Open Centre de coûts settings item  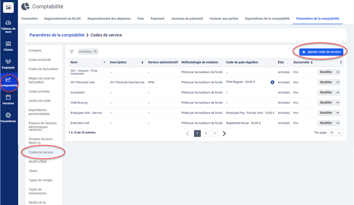click(40, 101)
